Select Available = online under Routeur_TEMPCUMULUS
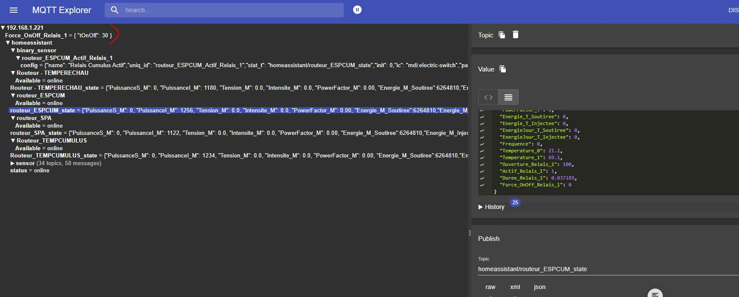 click(39, 148)
